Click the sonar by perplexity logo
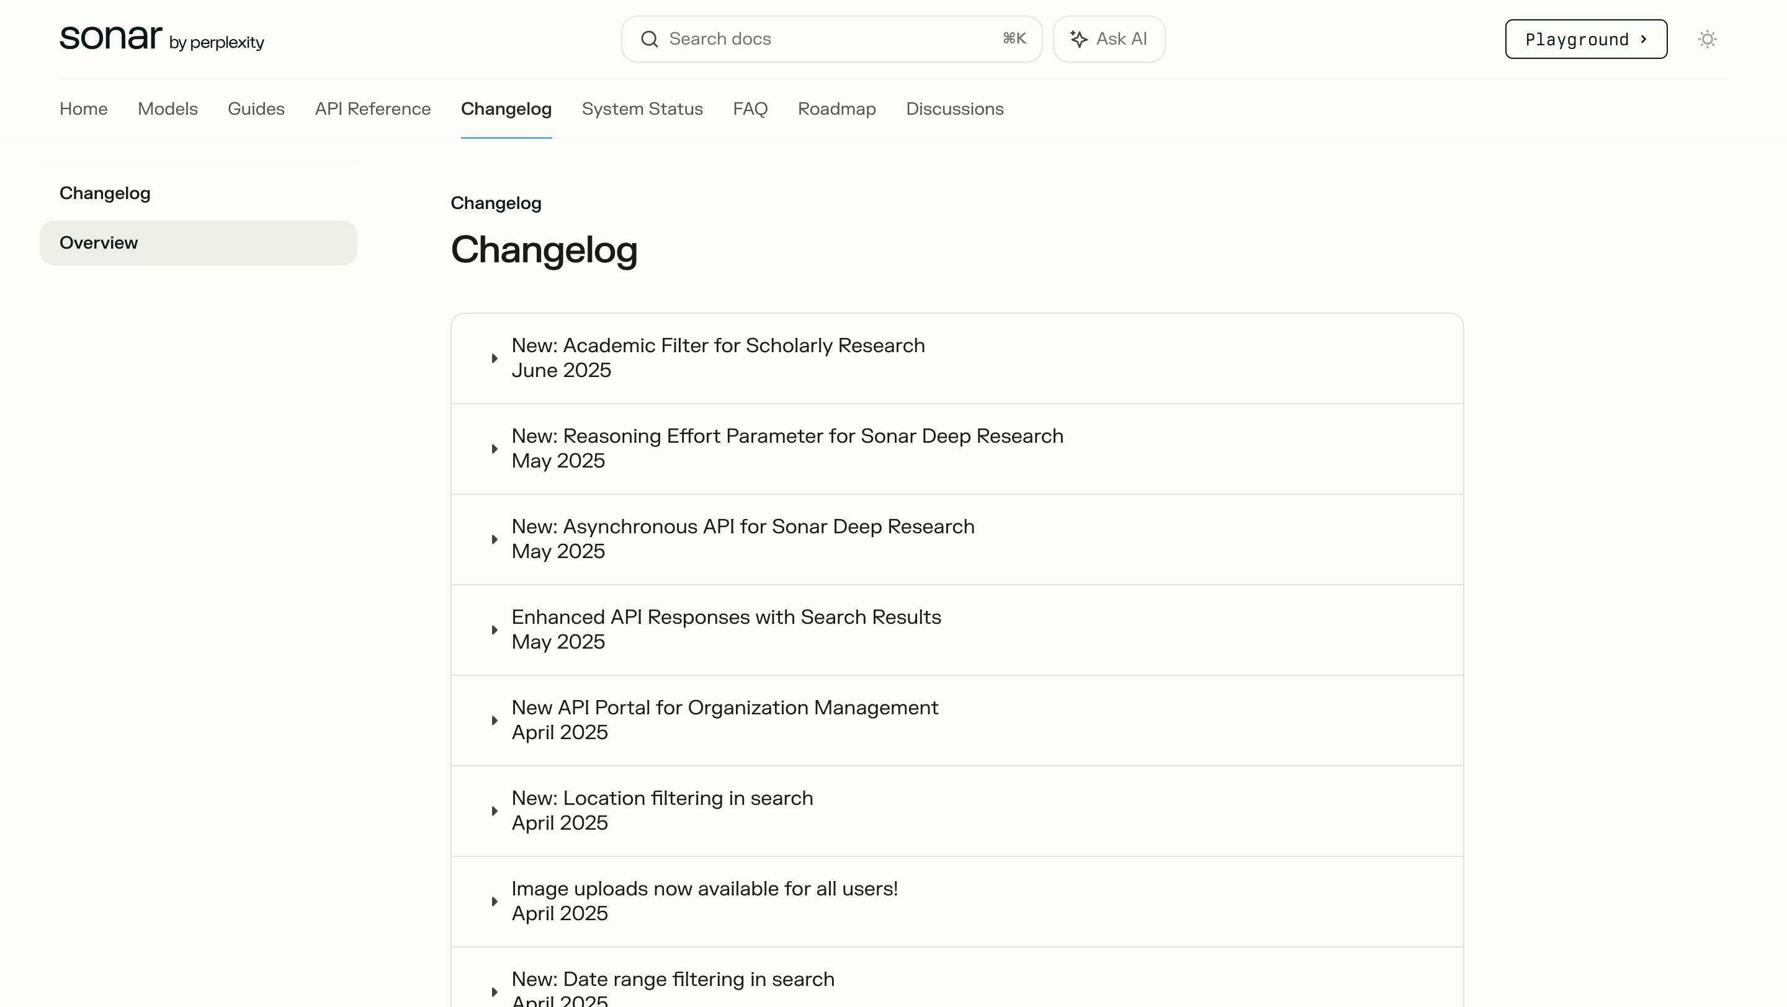Image resolution: width=1787 pixels, height=1007 pixels. (x=161, y=38)
